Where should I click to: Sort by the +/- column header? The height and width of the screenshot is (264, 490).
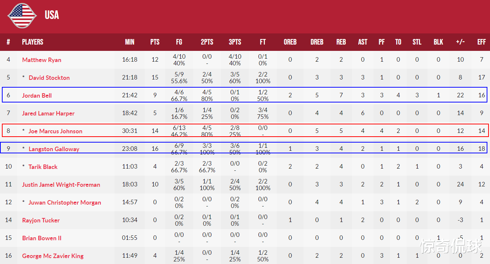460,42
